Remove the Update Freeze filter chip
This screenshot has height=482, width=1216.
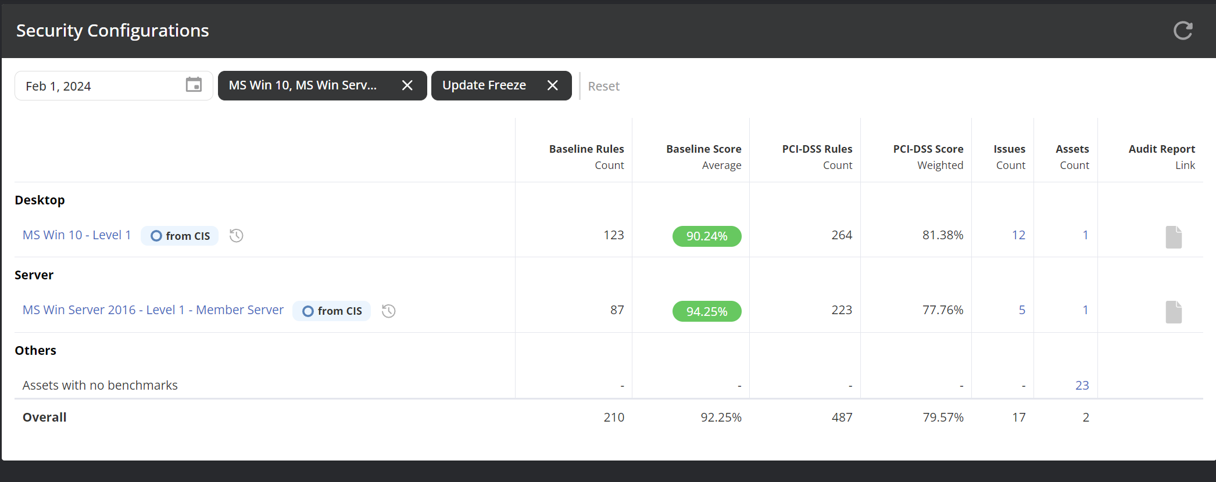pyautogui.click(x=552, y=86)
